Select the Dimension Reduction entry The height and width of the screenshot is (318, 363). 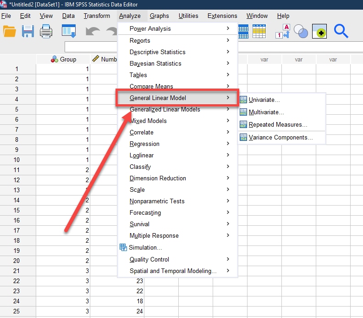(x=178, y=178)
